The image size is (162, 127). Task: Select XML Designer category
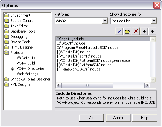[21, 84]
